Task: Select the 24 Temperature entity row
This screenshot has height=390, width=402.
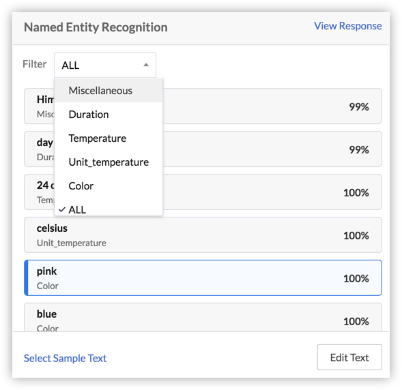Action: tap(203, 192)
